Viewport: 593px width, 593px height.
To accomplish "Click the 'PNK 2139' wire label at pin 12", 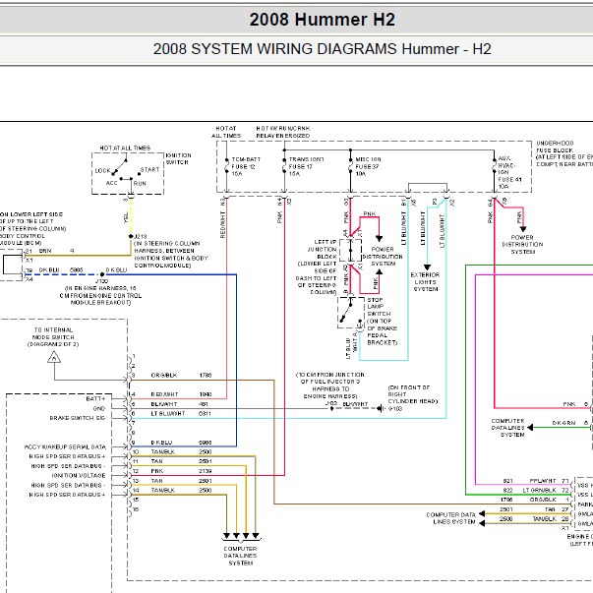I will [x=181, y=471].
